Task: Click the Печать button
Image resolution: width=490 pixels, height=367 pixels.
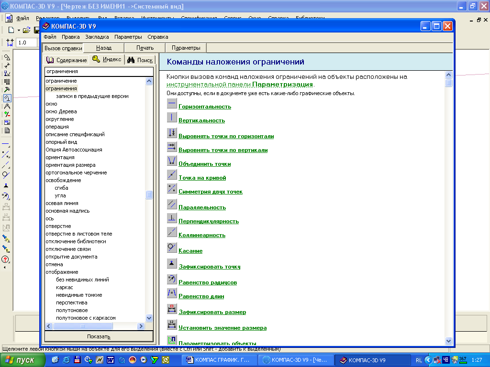Action: click(145, 48)
